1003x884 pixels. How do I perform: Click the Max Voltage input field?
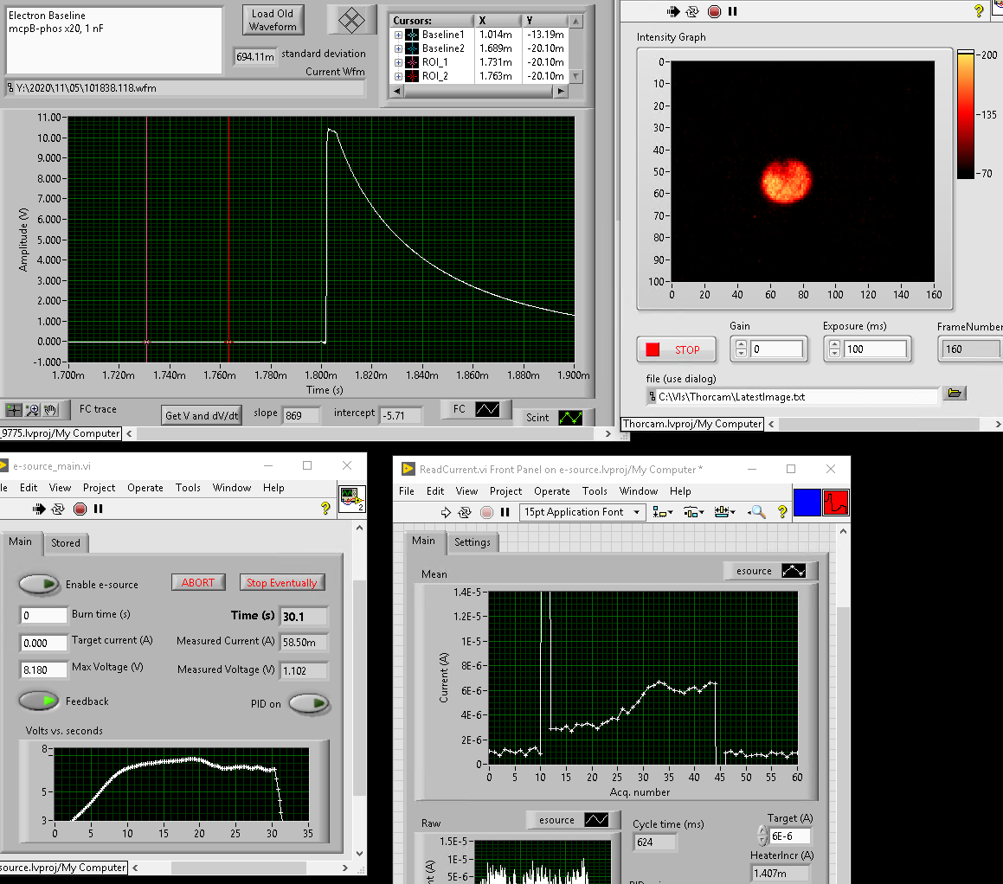(x=43, y=669)
